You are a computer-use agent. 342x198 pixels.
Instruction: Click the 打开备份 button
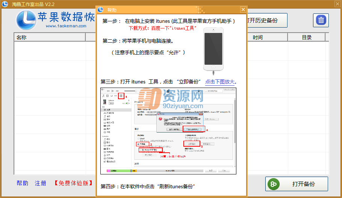[297, 184]
